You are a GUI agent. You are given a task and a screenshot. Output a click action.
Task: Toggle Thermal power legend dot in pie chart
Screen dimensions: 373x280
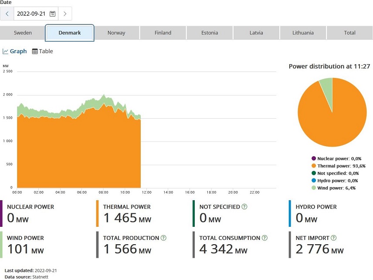click(x=314, y=166)
